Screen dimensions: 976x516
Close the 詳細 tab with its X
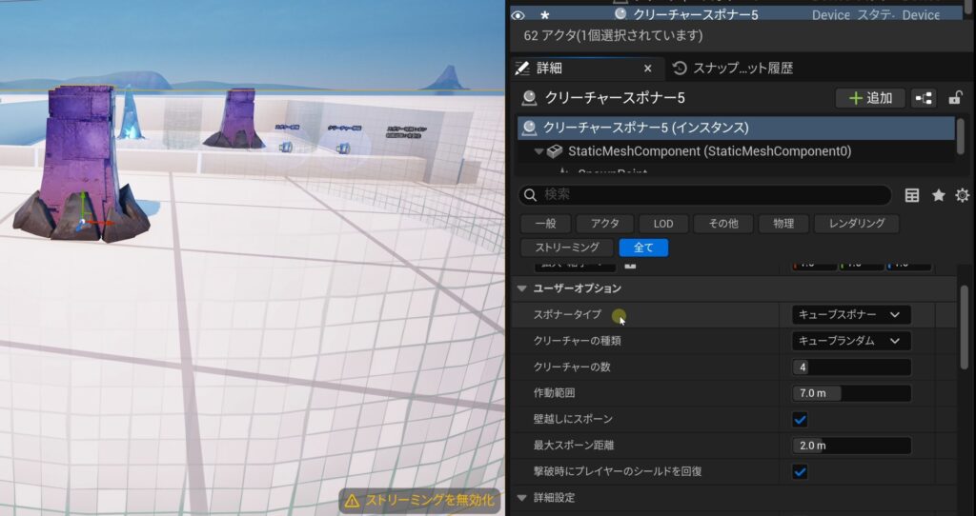(648, 69)
